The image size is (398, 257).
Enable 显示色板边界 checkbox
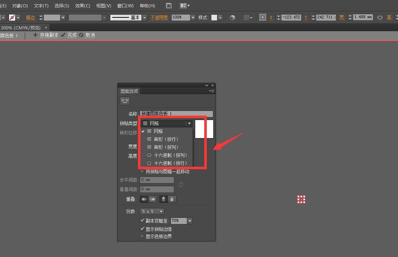(x=142, y=236)
